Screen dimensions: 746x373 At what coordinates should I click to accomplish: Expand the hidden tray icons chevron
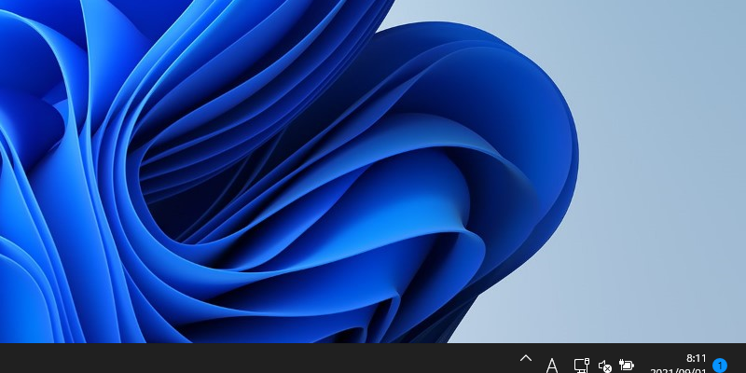[526, 358]
